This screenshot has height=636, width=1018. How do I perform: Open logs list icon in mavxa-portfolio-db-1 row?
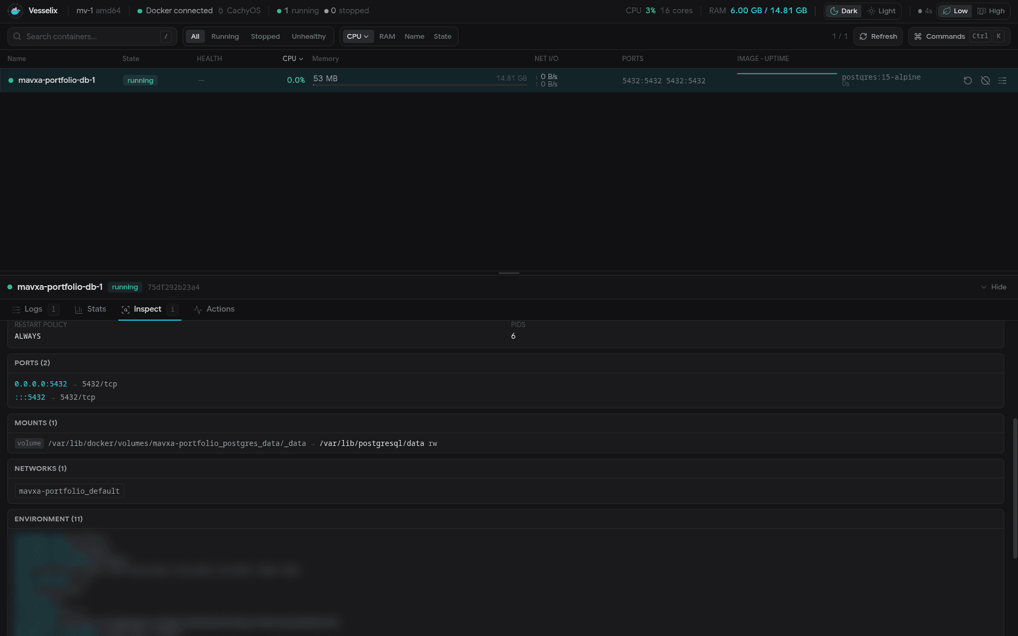[x=1002, y=81]
